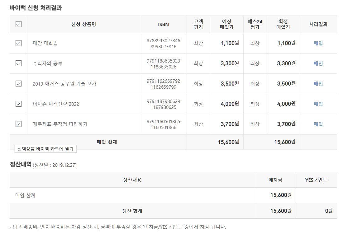Click the title 아마존 미래전략 2022
This screenshot has width=348, height=238.
click(56, 104)
